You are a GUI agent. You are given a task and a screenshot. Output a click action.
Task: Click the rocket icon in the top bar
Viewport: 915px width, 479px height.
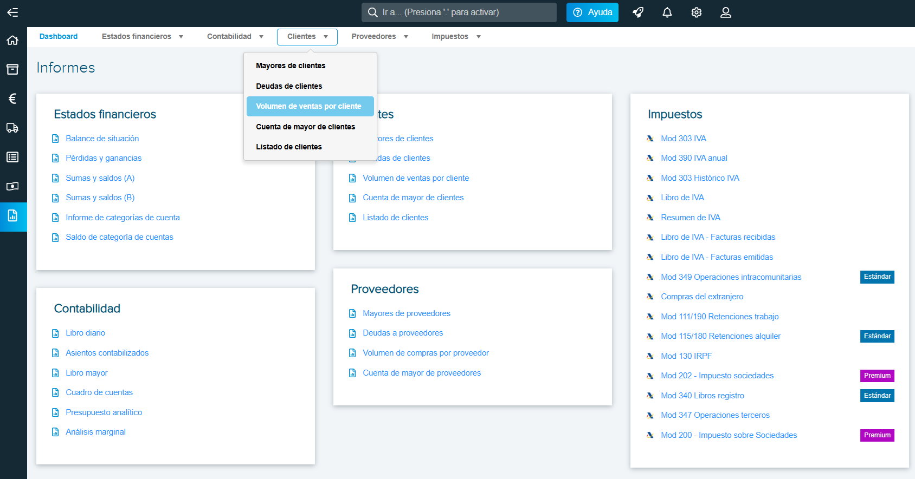click(638, 12)
